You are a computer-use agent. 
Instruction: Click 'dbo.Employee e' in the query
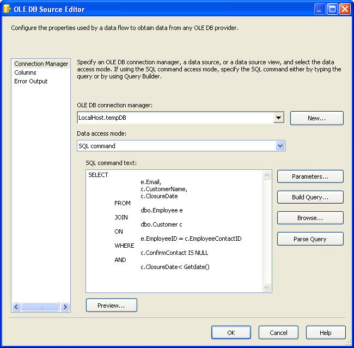click(162, 210)
